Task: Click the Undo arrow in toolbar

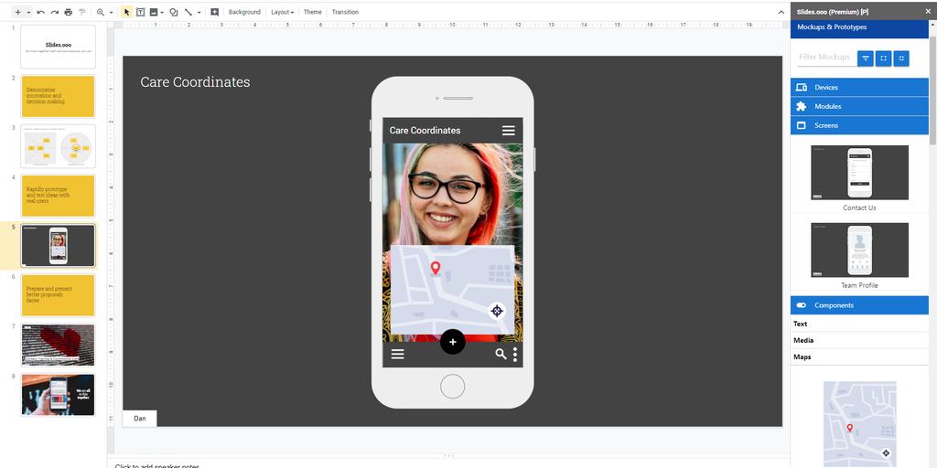Action: [41, 12]
